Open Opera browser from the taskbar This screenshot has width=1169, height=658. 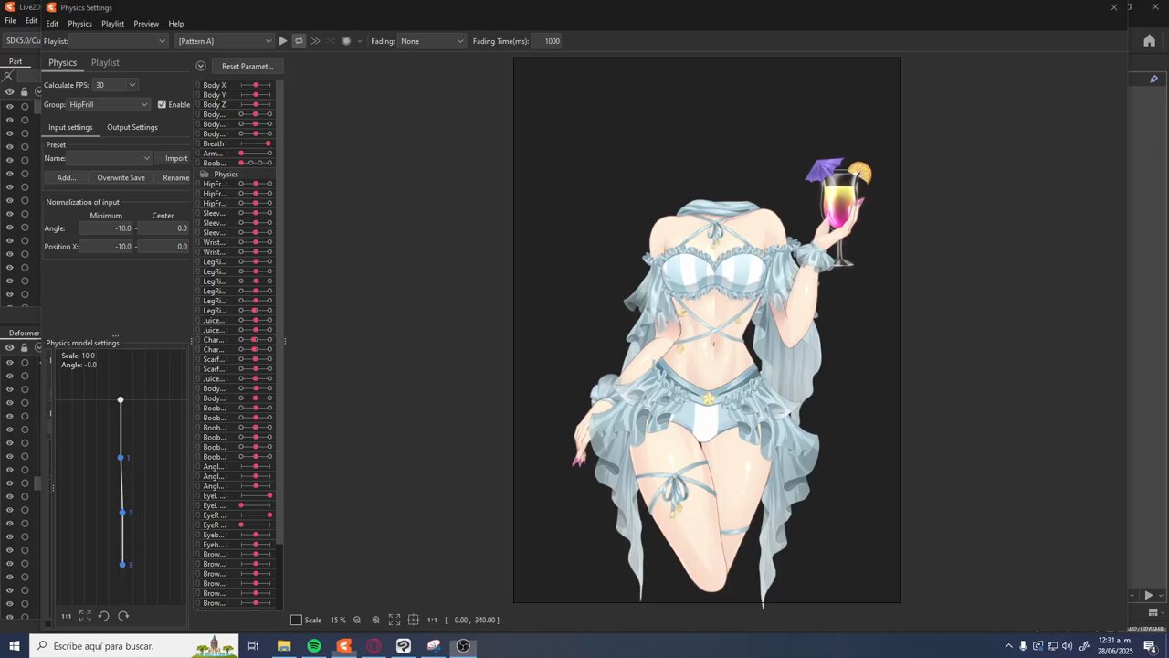point(374,646)
